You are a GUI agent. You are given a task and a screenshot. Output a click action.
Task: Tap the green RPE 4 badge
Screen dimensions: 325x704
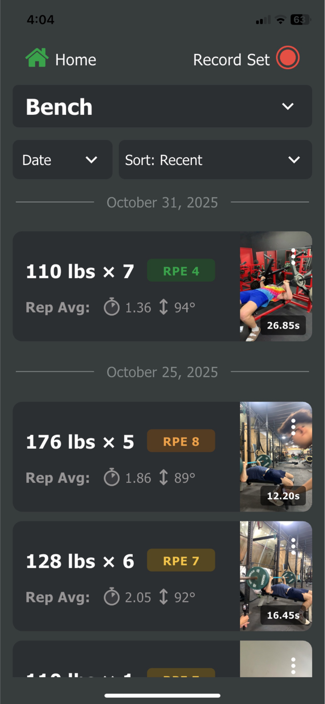pyautogui.click(x=181, y=270)
